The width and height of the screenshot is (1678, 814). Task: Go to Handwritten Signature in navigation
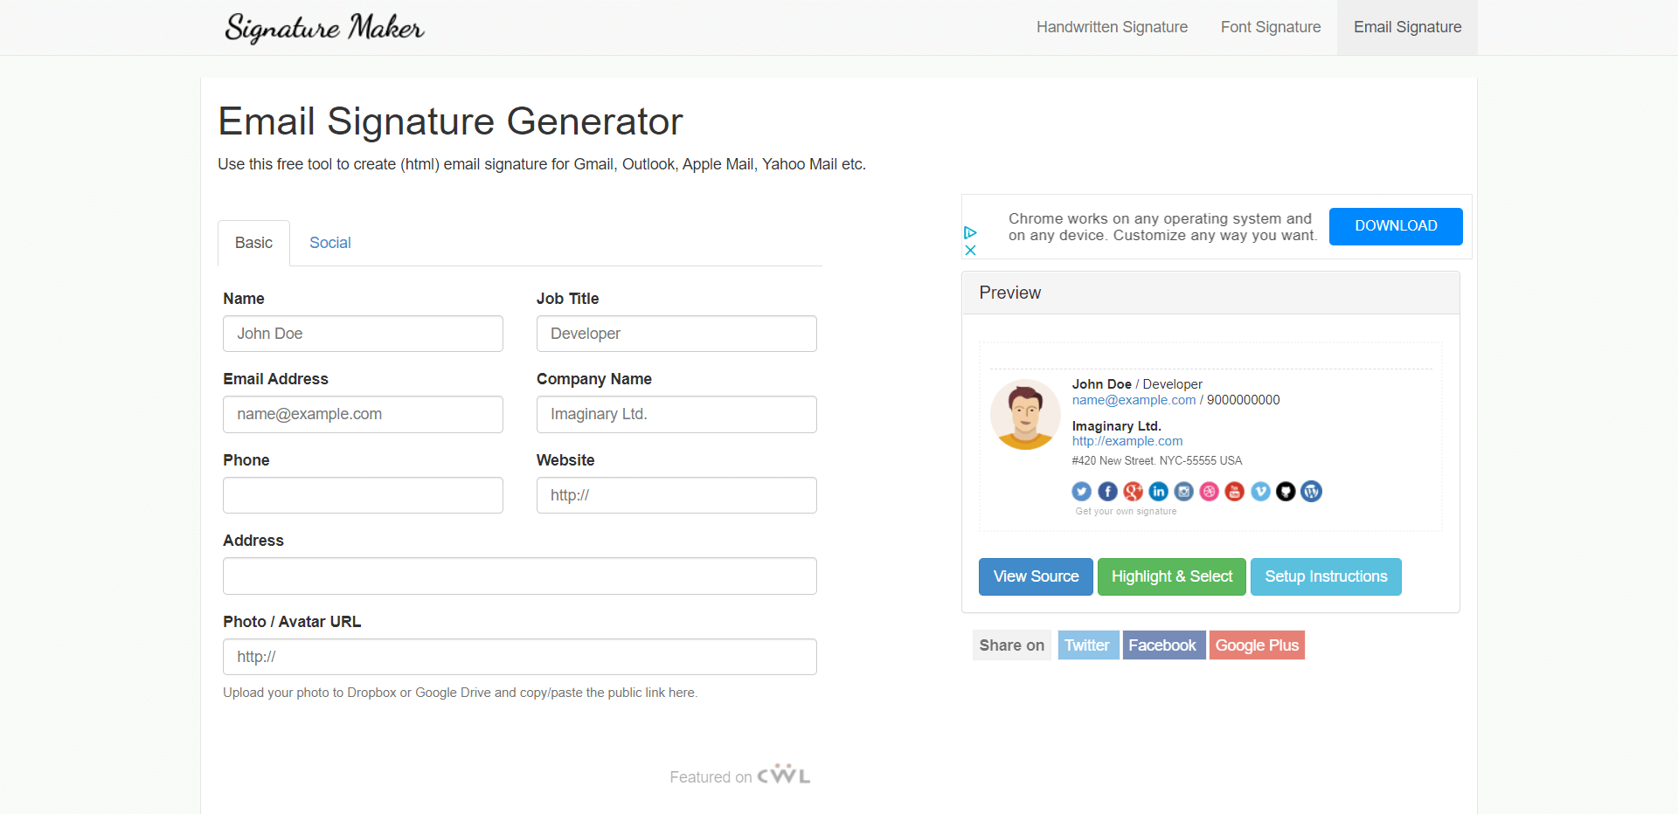tap(1112, 27)
